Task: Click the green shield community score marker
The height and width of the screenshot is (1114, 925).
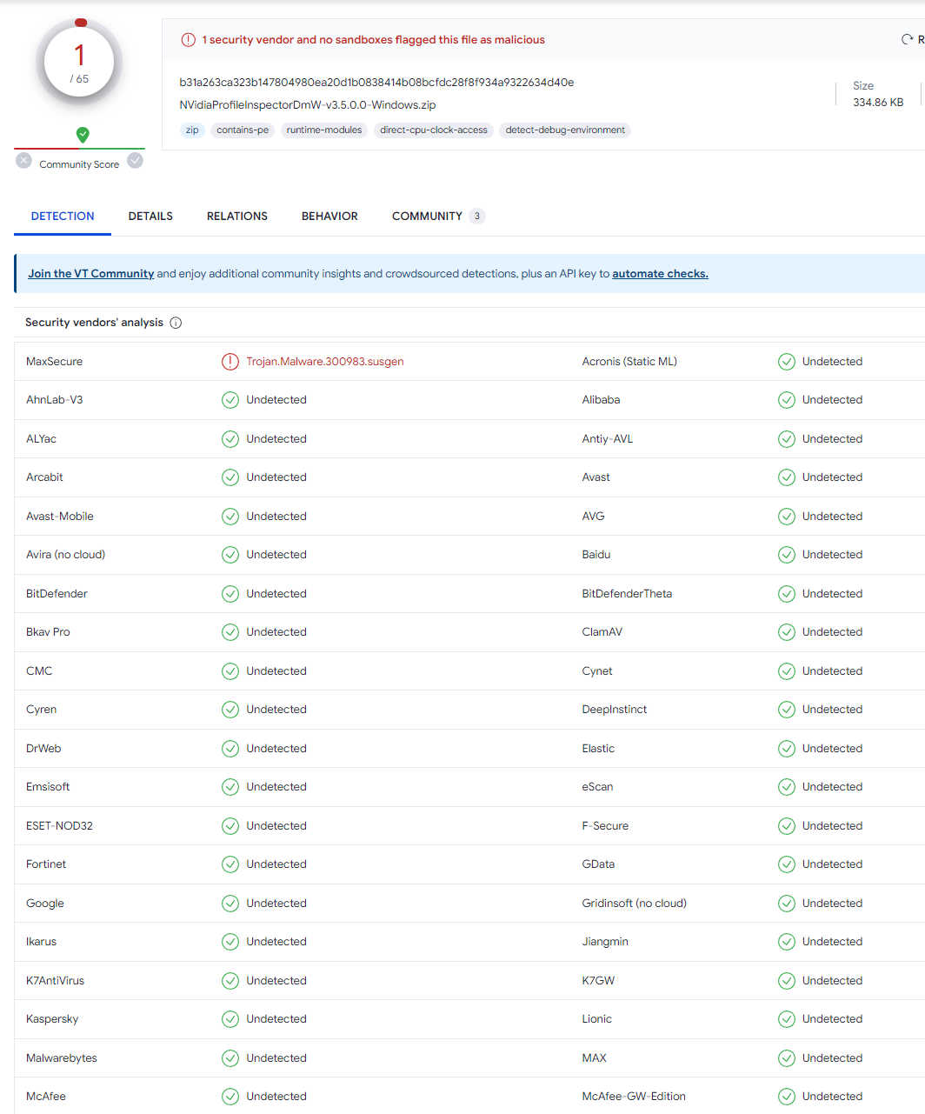Action: click(x=83, y=135)
